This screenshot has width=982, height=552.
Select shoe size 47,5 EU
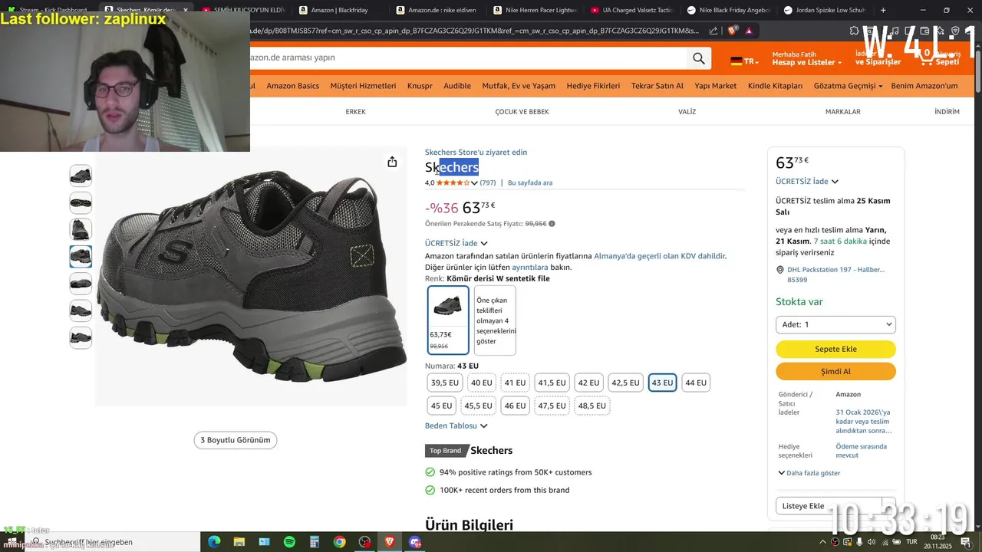(x=552, y=406)
